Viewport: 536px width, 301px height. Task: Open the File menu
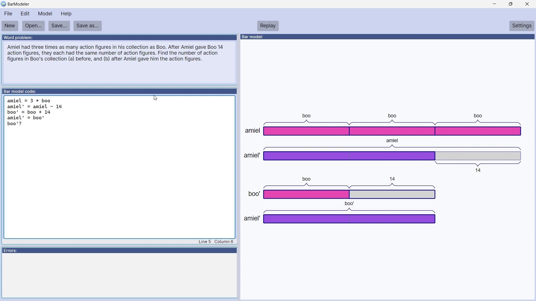pos(8,14)
